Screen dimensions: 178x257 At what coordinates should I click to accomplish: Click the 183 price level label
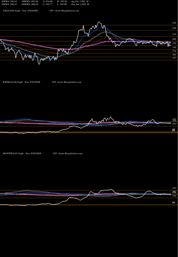click(x=174, y=47)
